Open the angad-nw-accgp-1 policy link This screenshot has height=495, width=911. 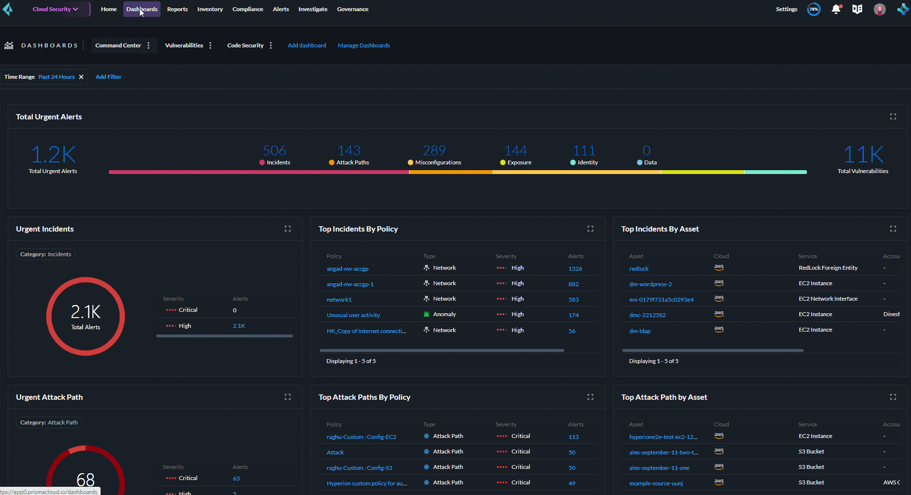pyautogui.click(x=350, y=284)
